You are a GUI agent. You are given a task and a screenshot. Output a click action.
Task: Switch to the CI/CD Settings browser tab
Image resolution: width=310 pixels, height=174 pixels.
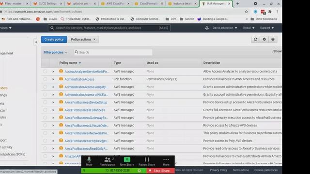pyautogui.click(x=47, y=3)
